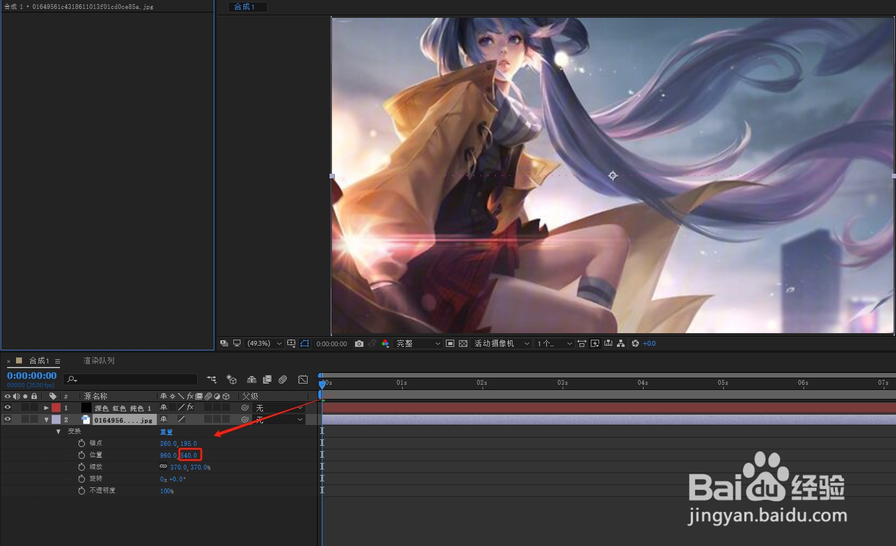
Task: Click layer 2 parent pick whip spiral
Action: tap(245, 419)
